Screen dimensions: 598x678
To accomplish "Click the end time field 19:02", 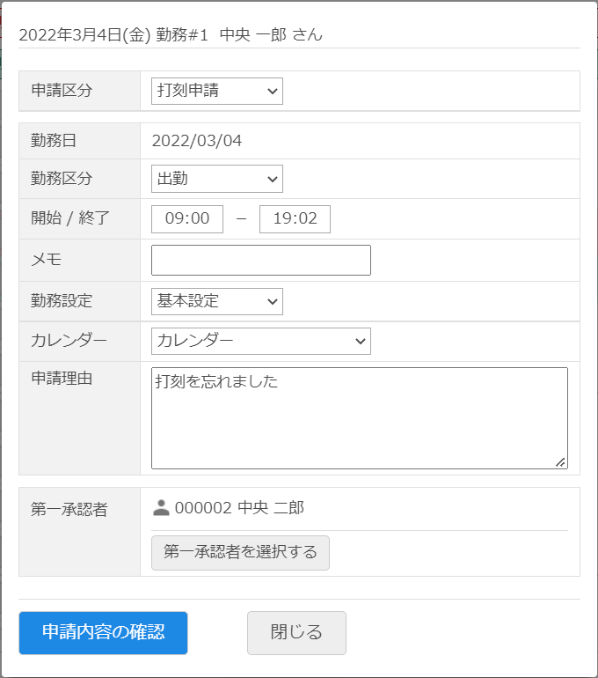I will (x=295, y=219).
